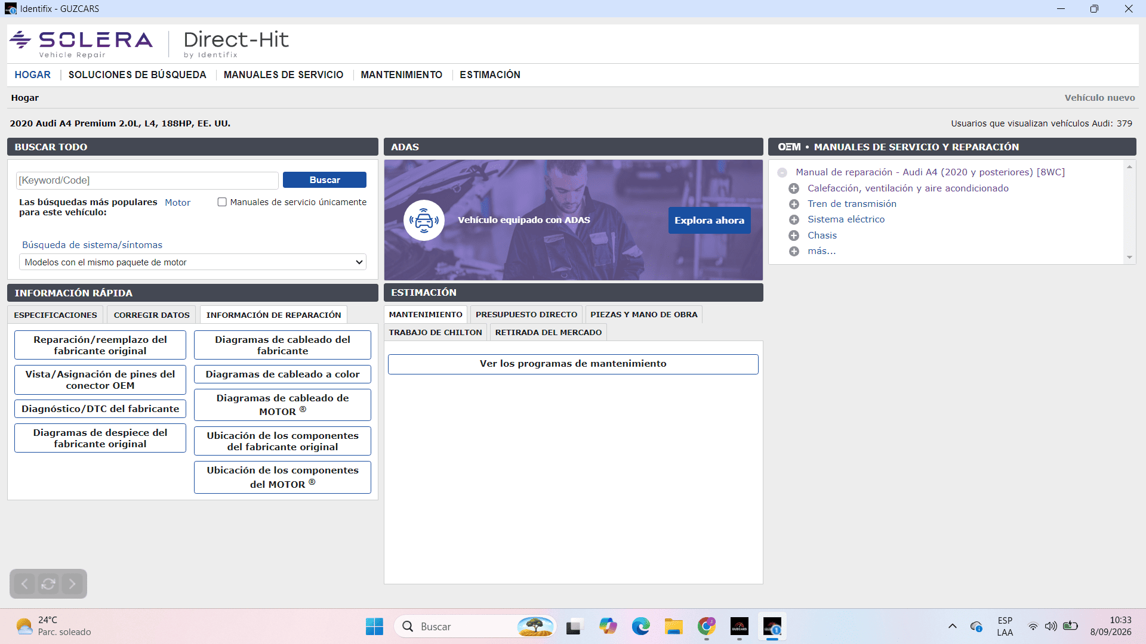Open the Chrome taskbar icon
The width and height of the screenshot is (1146, 644).
click(x=707, y=627)
